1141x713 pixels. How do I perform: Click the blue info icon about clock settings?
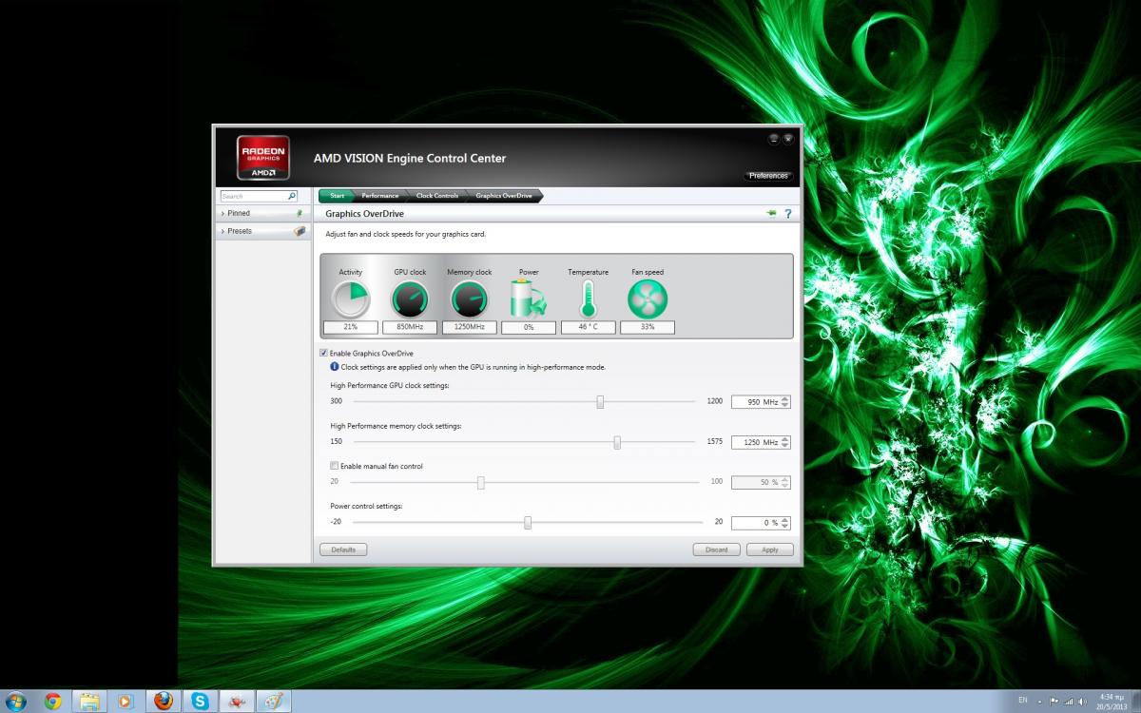point(335,366)
